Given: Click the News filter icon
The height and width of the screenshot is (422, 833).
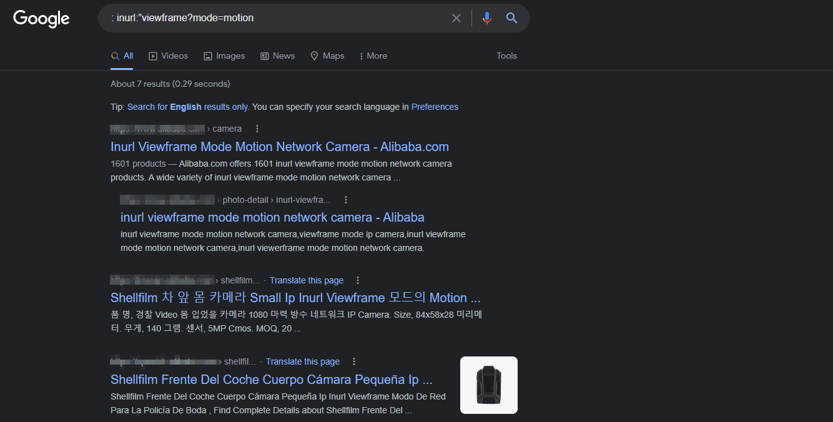Looking at the screenshot, I should coord(265,56).
